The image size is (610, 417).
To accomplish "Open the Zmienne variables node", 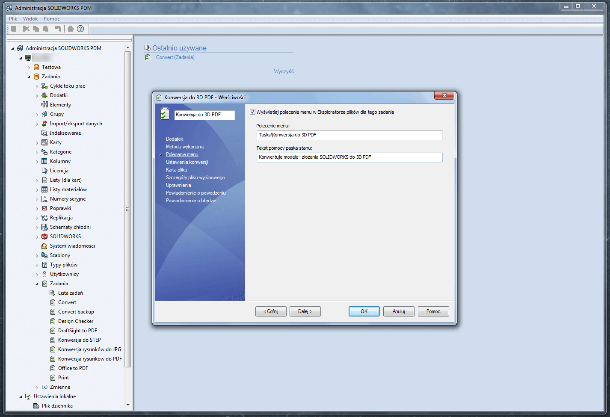I will tap(60, 387).
